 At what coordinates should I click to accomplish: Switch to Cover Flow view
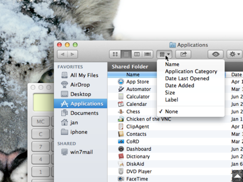148,54
